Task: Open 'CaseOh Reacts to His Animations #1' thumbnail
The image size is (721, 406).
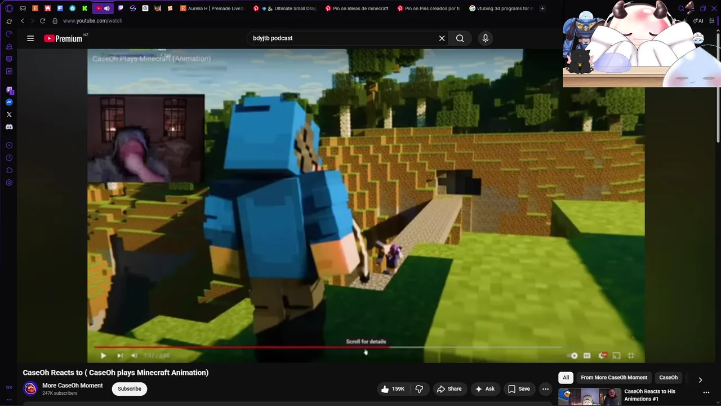Action: (590, 397)
